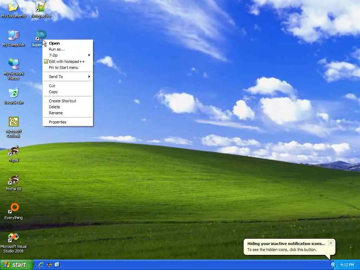Select Create Shortcut menu entry
Image resolution: width=360 pixels, height=270 pixels.
click(68, 101)
